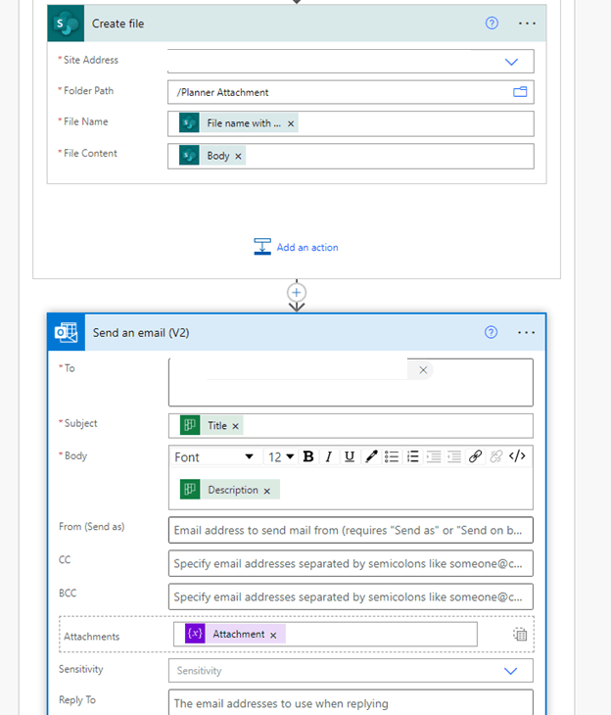This screenshot has width=611, height=715.
Task: Toggle Bold formatting in Body editor
Action: 308,456
